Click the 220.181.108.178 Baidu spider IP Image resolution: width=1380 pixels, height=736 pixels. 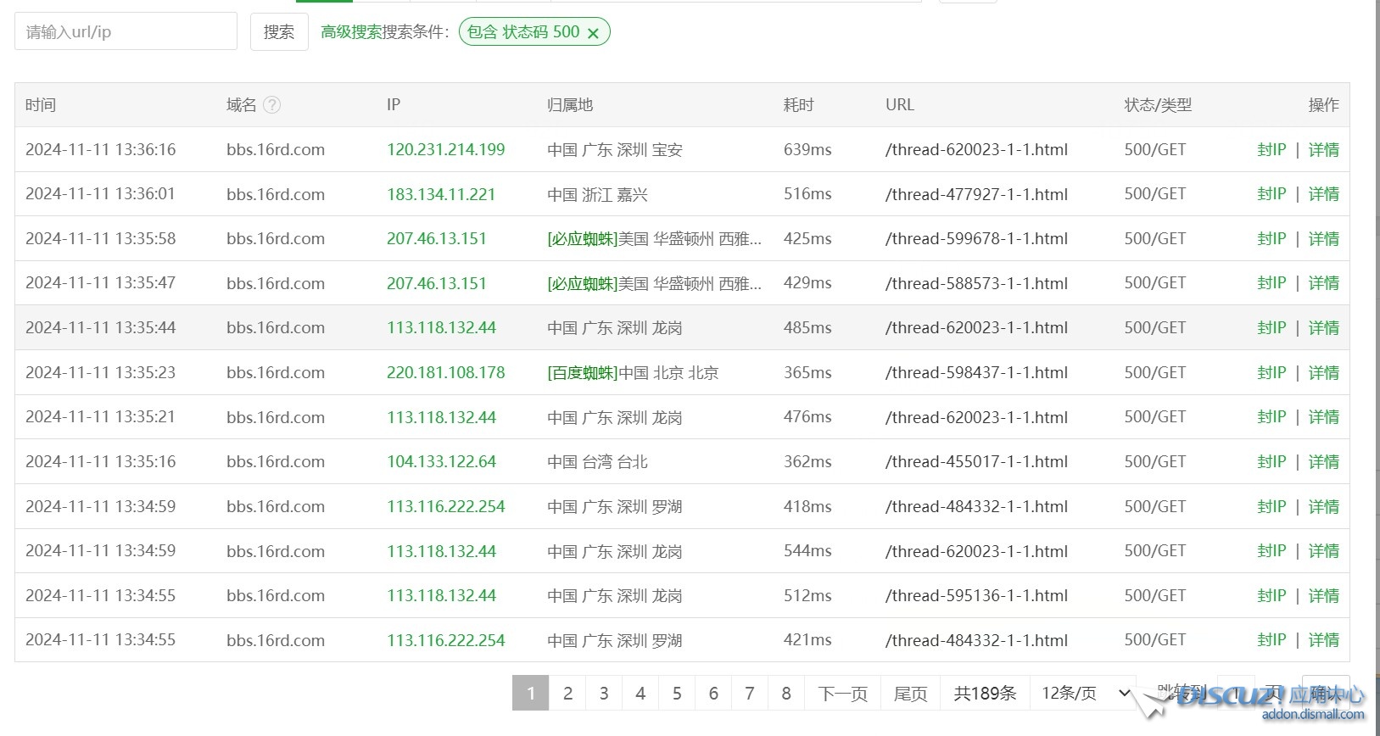point(445,373)
